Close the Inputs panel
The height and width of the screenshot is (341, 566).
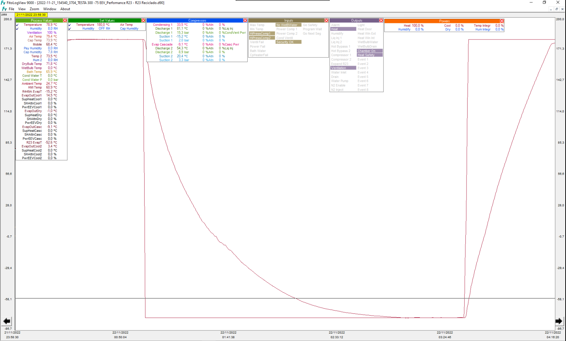click(x=326, y=20)
